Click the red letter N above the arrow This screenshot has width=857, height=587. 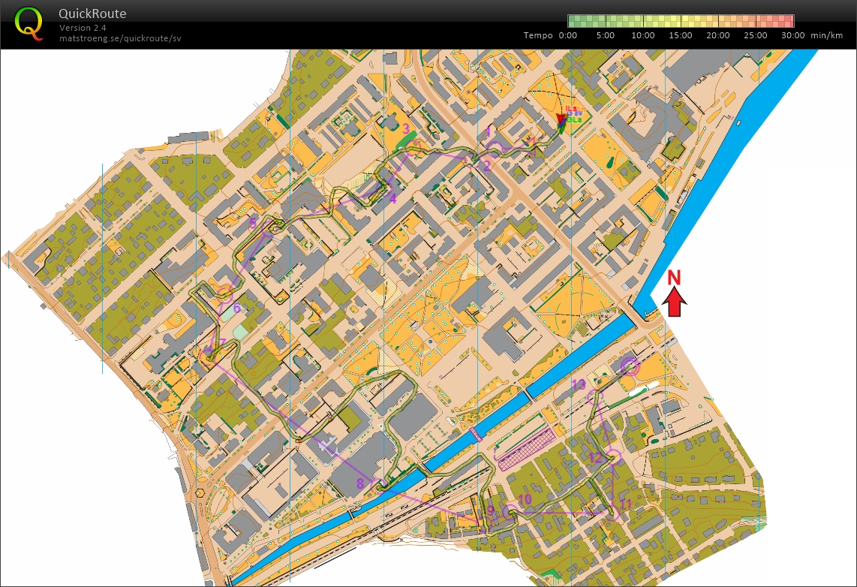click(x=674, y=278)
